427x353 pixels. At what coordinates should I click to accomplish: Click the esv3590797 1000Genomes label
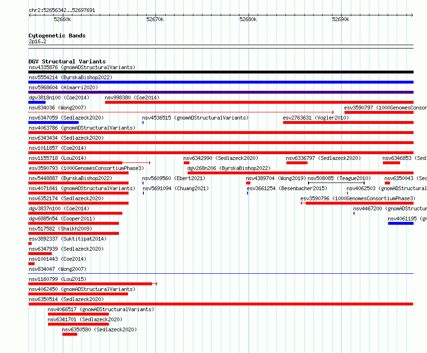(386, 108)
